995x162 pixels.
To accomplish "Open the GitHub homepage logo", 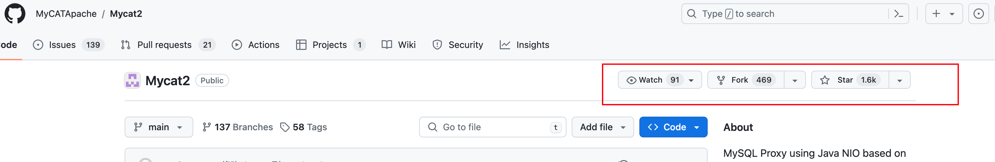I will pos(15,14).
